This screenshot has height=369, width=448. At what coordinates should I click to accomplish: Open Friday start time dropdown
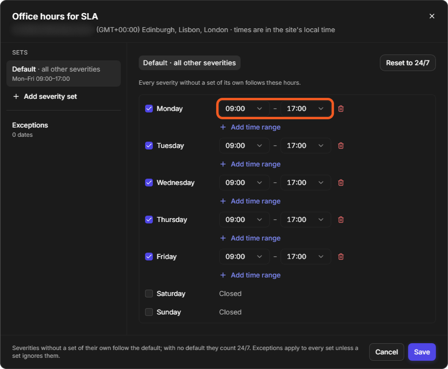point(244,257)
